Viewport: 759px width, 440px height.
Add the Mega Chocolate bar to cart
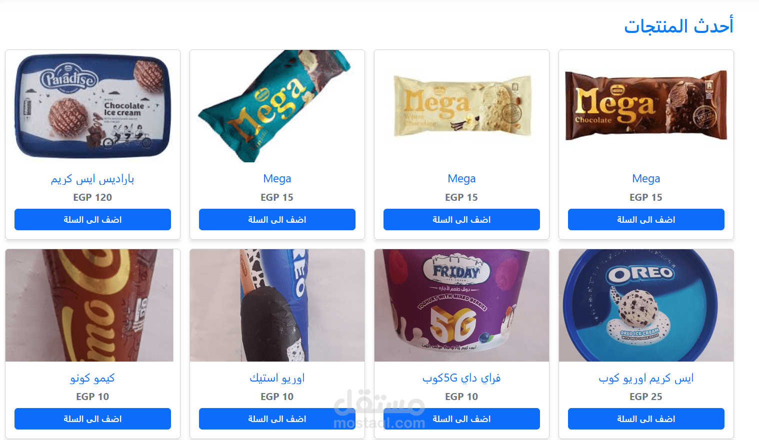pos(646,220)
